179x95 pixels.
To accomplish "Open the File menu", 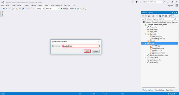I will click(2, 5).
